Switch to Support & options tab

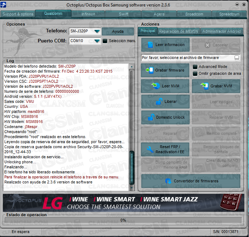(18, 14)
